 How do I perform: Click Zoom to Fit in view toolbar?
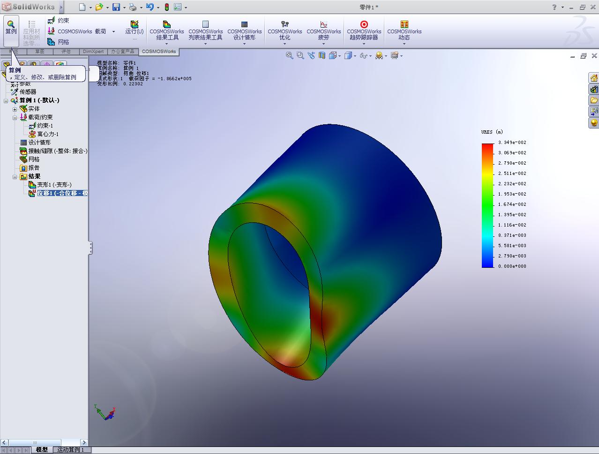click(290, 55)
